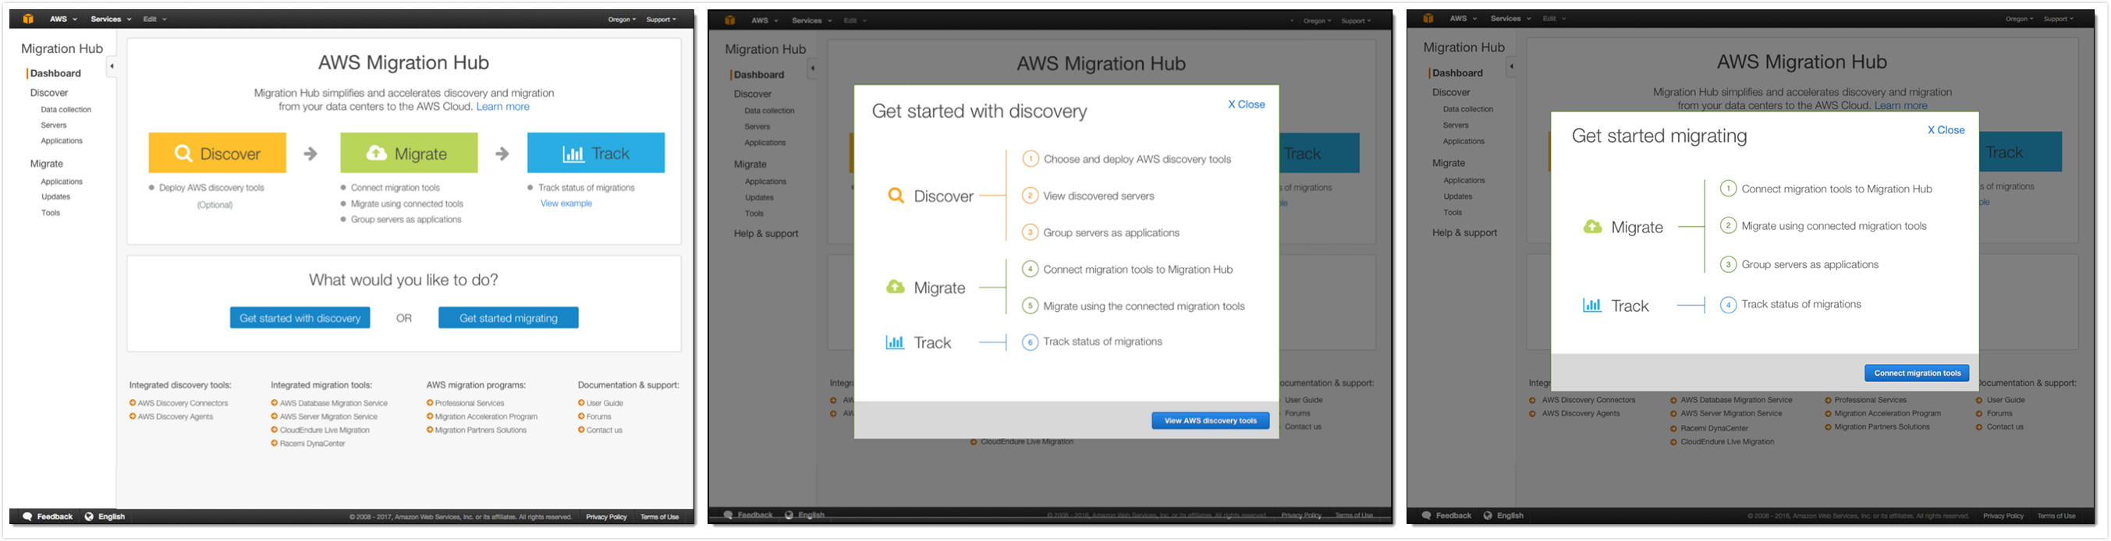
Task: Click arrow icon between Discover and Migrate tiles
Action: click(x=310, y=153)
